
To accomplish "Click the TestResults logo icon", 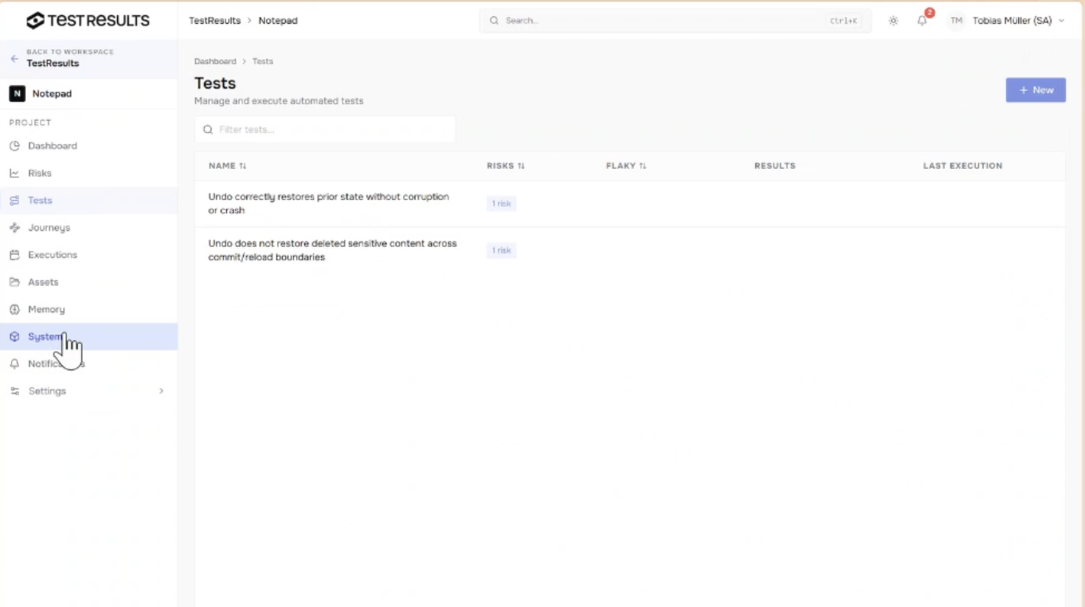I will pyautogui.click(x=36, y=21).
